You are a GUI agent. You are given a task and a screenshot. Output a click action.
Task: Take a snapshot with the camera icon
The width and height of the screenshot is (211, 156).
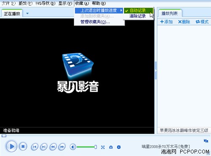[x=111, y=147]
